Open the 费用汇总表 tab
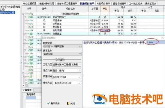This screenshot has height=108, width=165. pos(151,4)
